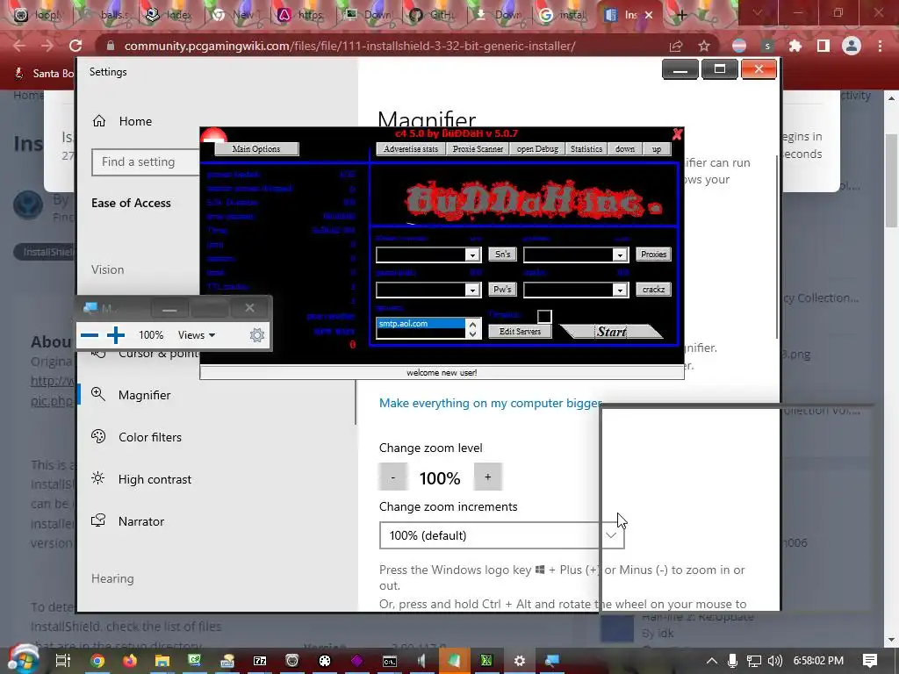
Task: Open the notification center icon
Action: point(870,661)
